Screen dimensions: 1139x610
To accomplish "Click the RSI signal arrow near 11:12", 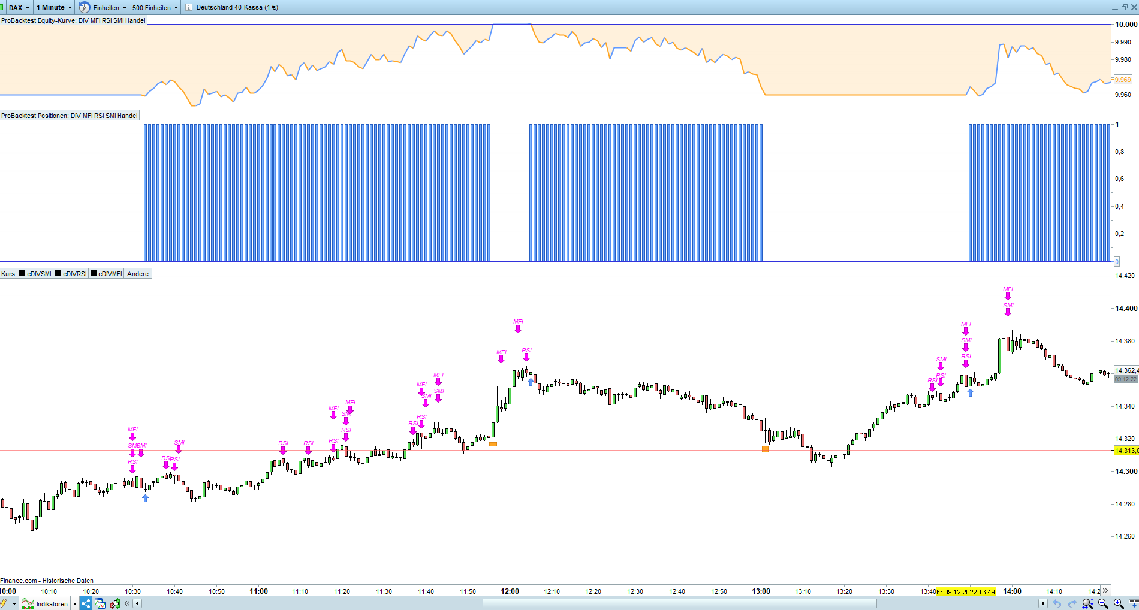I will click(x=308, y=450).
